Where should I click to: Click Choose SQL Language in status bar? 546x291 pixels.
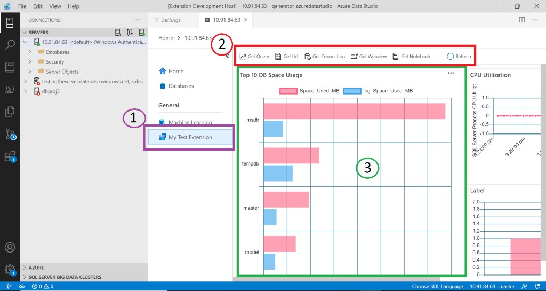437,287
